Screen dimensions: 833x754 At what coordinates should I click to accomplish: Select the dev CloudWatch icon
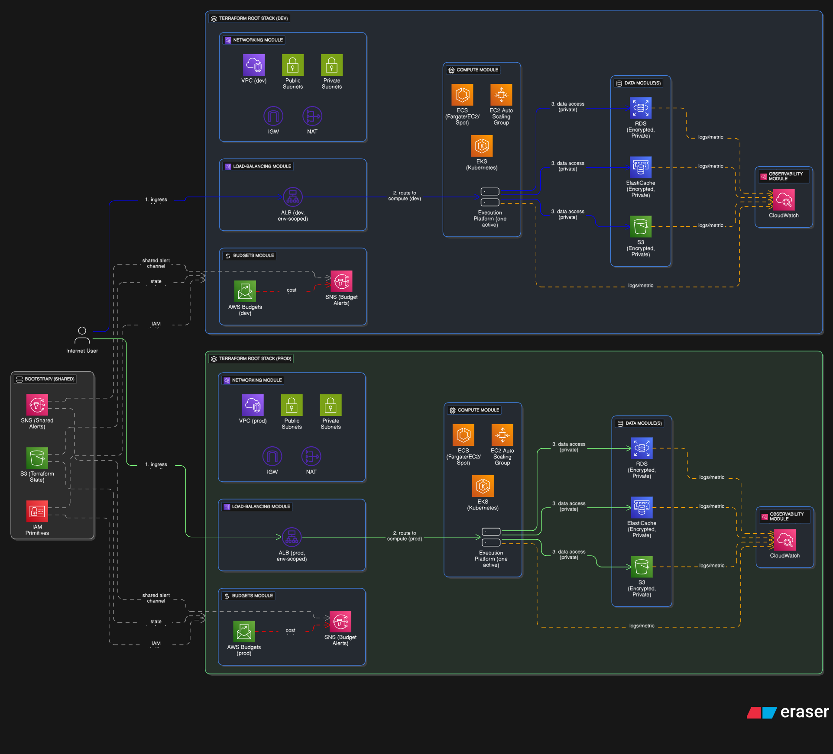coord(784,200)
